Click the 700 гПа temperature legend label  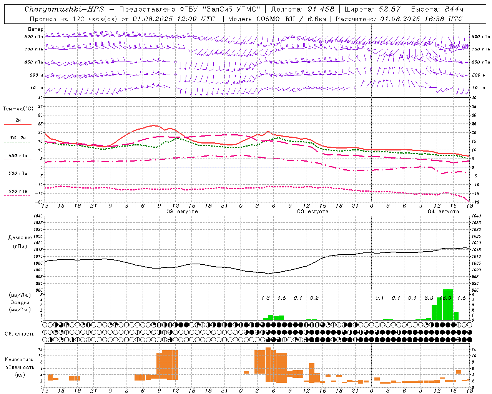18,174
